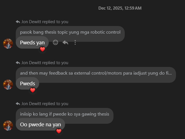Click reply arrow icon above 'pasok bang' quote
The height and width of the screenshot is (139, 185).
(x=18, y=22)
